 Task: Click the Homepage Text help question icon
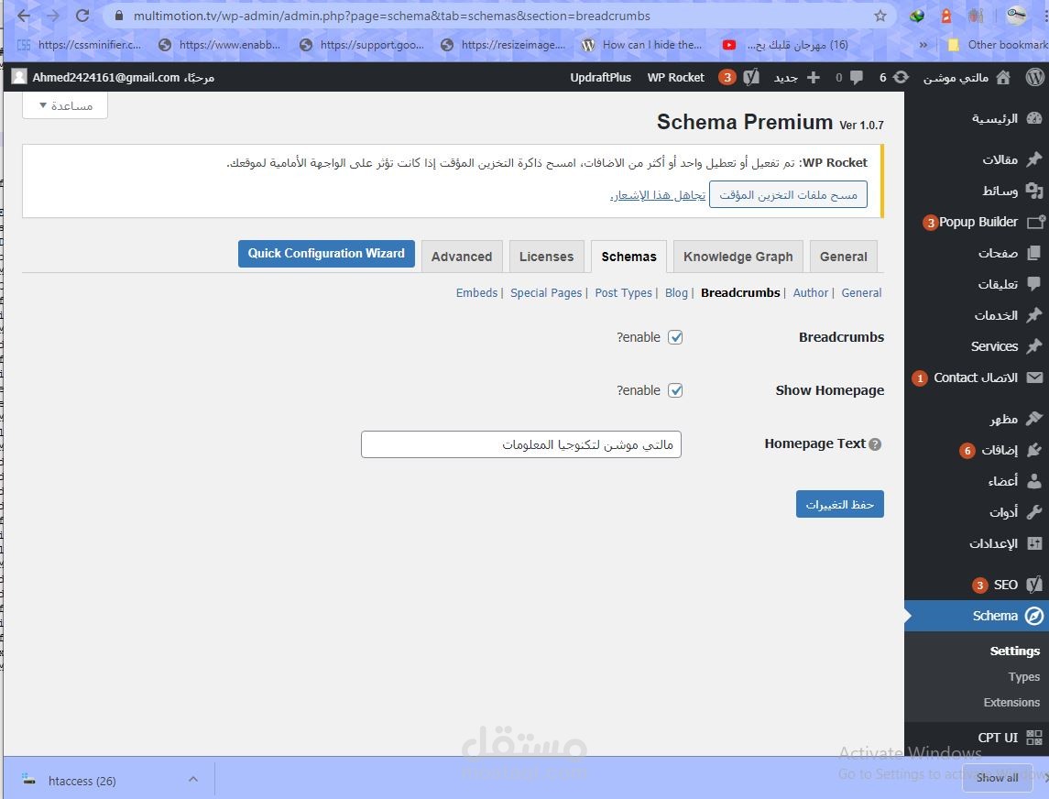pos(875,444)
